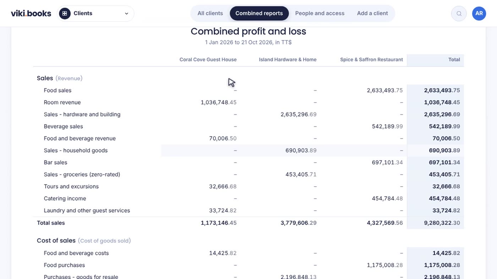
Task: Click the viki.books logo
Action: click(x=31, y=13)
